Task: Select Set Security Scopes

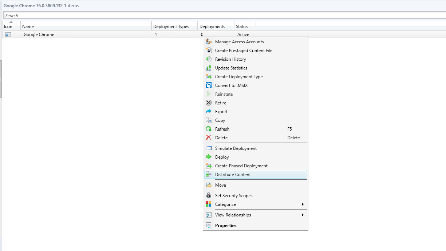Action: point(256,196)
